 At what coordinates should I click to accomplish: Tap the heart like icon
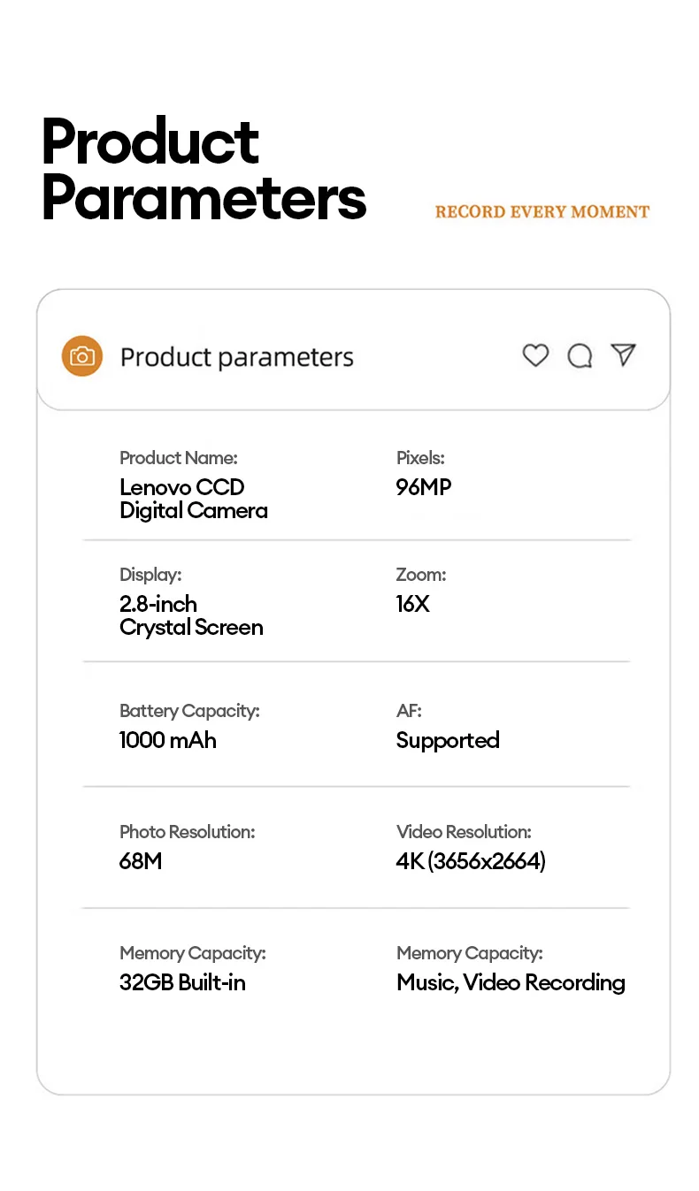pyautogui.click(x=535, y=355)
